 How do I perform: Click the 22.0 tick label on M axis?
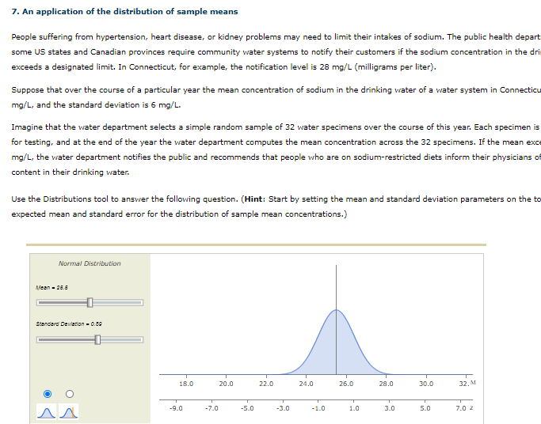266,384
